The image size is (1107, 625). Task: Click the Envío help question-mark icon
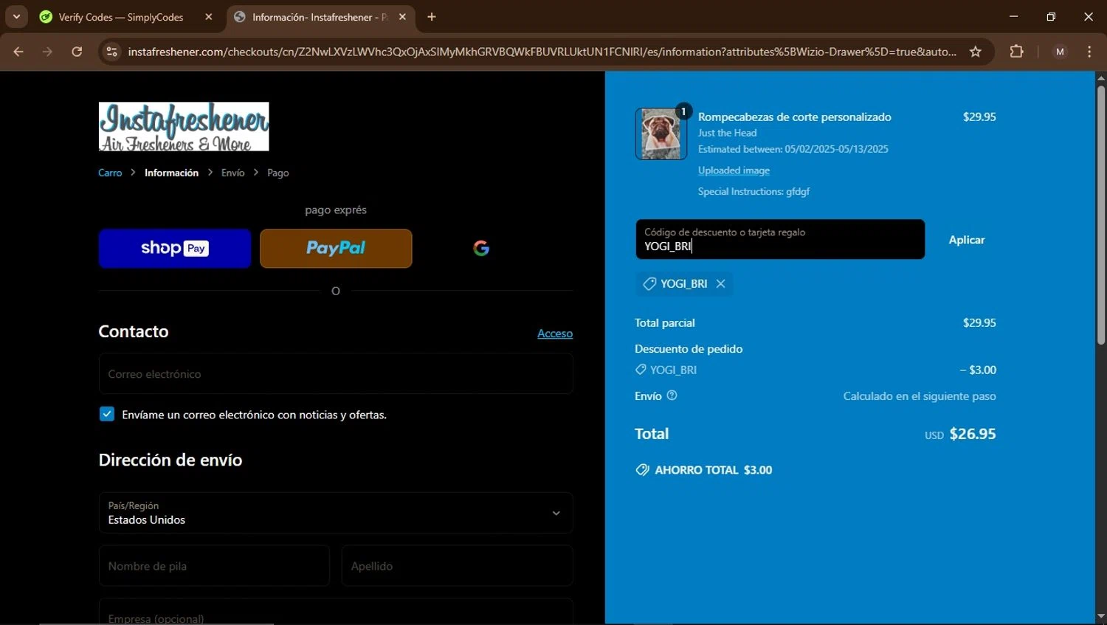tap(672, 396)
